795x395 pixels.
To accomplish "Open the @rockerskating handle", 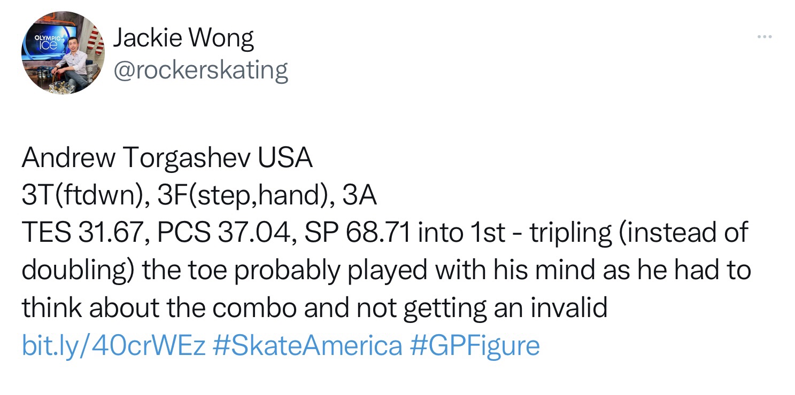I will [200, 70].
